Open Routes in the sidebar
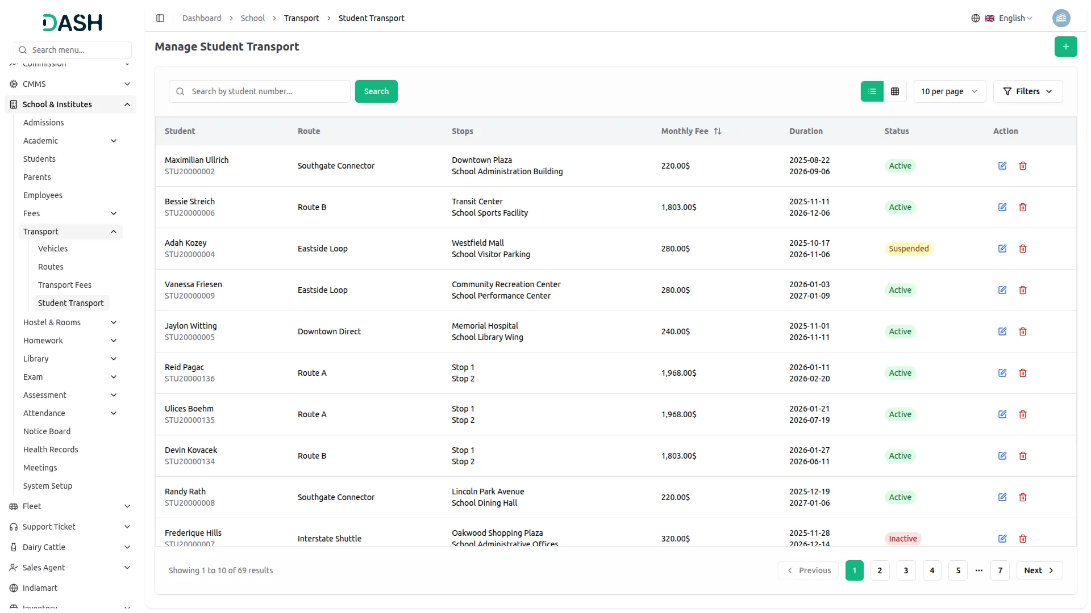 coord(51,267)
